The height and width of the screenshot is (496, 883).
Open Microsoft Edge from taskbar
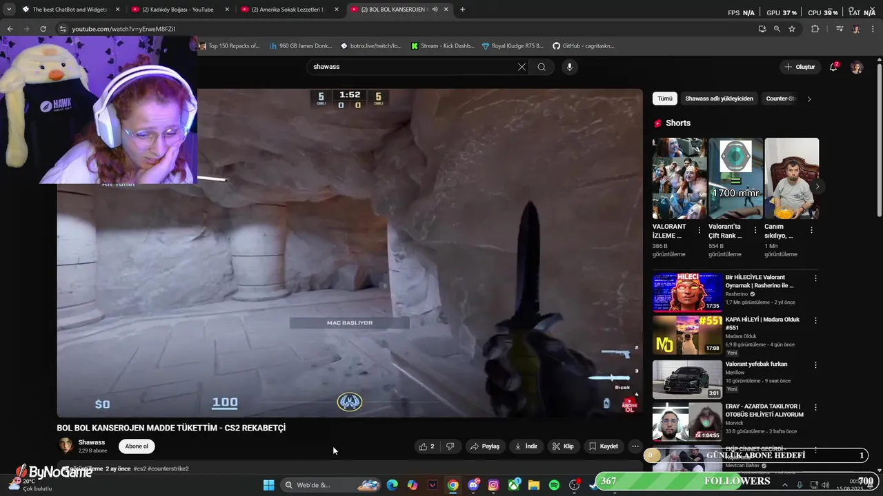[393, 485]
